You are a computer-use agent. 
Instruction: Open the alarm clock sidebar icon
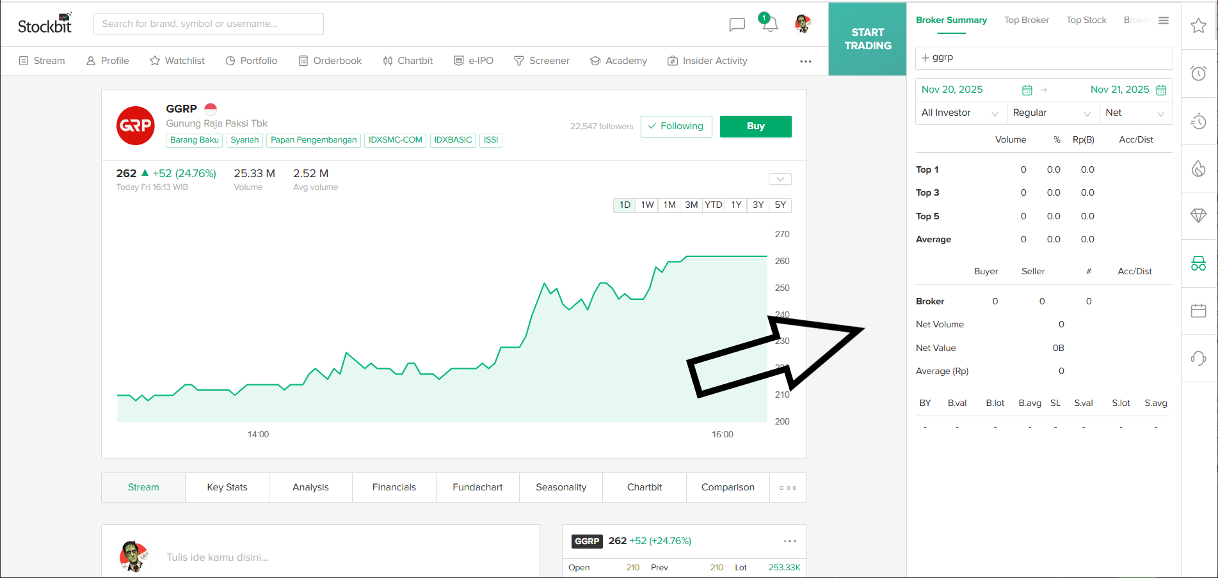click(1199, 73)
